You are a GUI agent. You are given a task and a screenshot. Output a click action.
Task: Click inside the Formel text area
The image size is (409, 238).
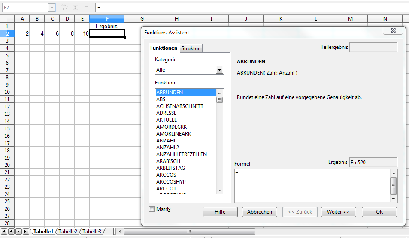tap(312, 185)
